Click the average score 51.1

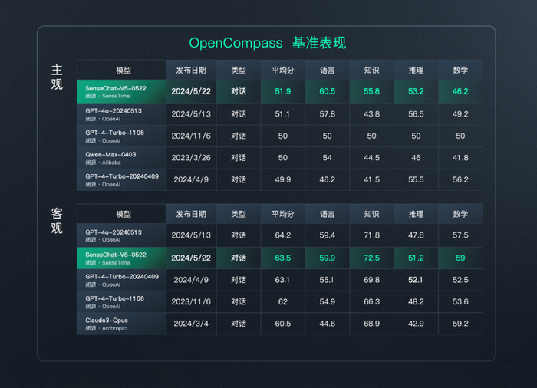(x=282, y=114)
